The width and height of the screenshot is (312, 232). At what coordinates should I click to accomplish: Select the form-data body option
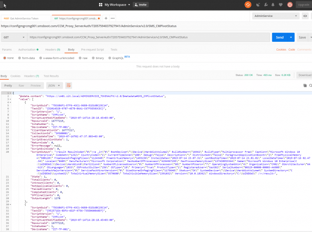point(26,58)
